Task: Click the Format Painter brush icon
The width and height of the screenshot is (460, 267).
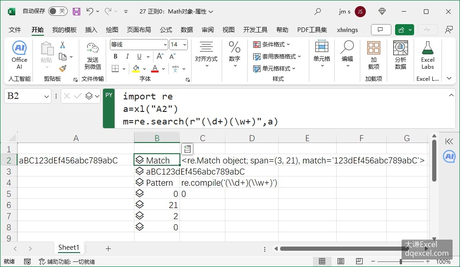Action: (63, 68)
